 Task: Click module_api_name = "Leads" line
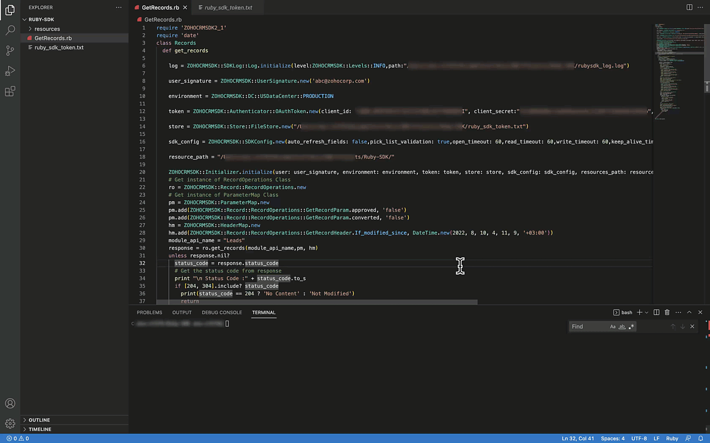pyautogui.click(x=207, y=240)
